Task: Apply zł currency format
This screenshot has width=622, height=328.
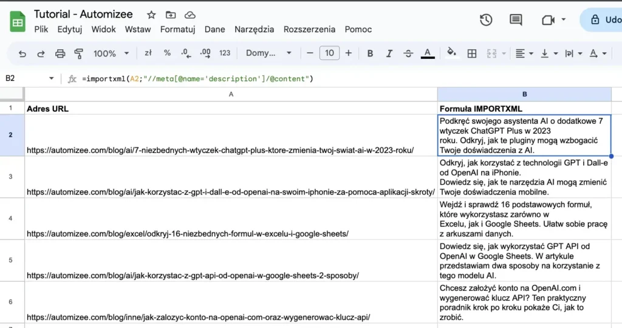Action: (148, 53)
